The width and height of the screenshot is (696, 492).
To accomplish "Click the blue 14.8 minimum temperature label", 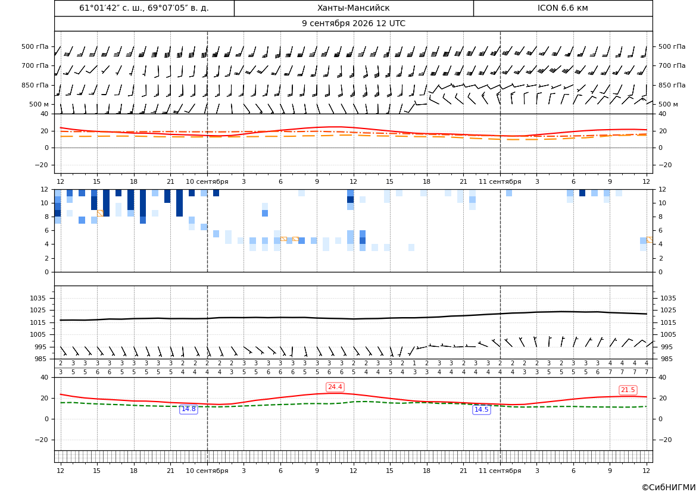I will 188,409.
